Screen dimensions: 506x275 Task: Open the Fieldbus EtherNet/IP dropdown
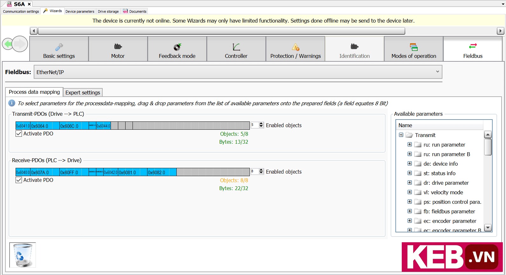click(238, 72)
